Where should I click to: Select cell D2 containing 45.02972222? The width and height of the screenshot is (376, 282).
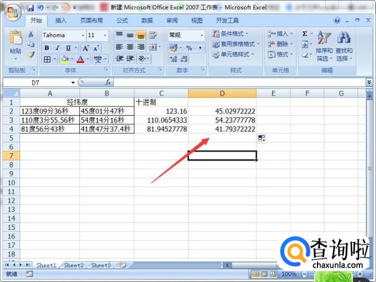(222, 111)
